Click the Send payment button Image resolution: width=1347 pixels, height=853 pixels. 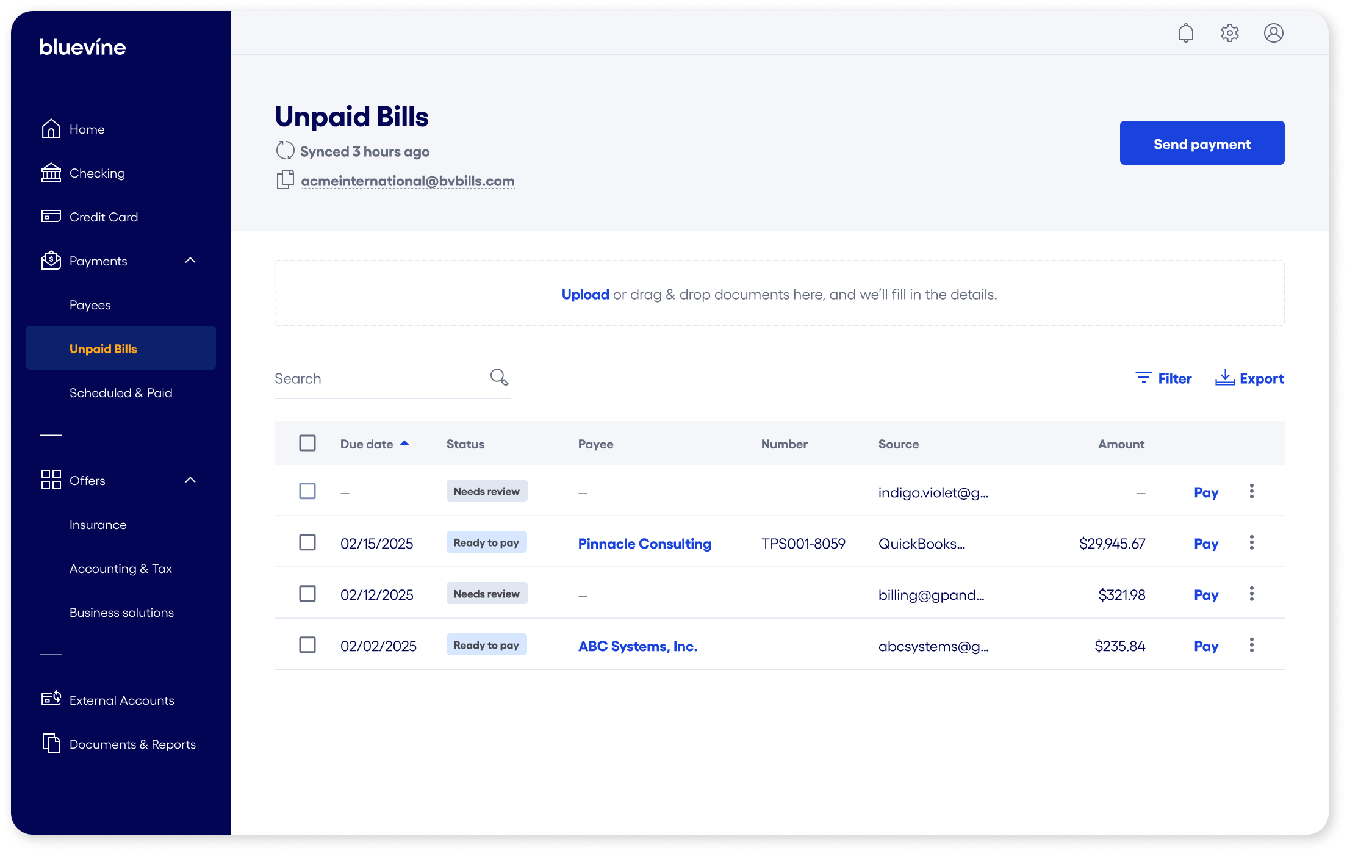click(x=1201, y=143)
